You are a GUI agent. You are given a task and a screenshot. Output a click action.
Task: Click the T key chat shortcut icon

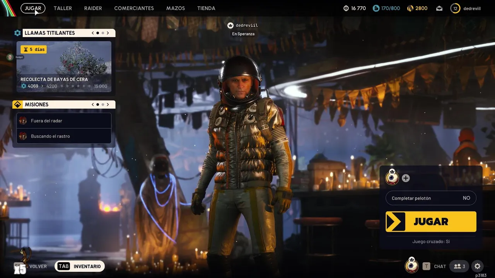tap(426, 266)
